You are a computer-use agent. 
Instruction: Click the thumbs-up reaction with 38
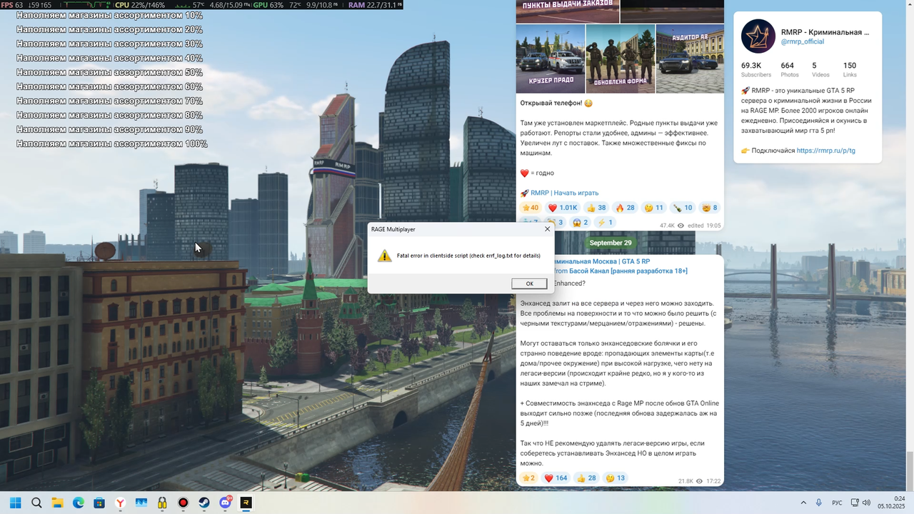pyautogui.click(x=596, y=208)
